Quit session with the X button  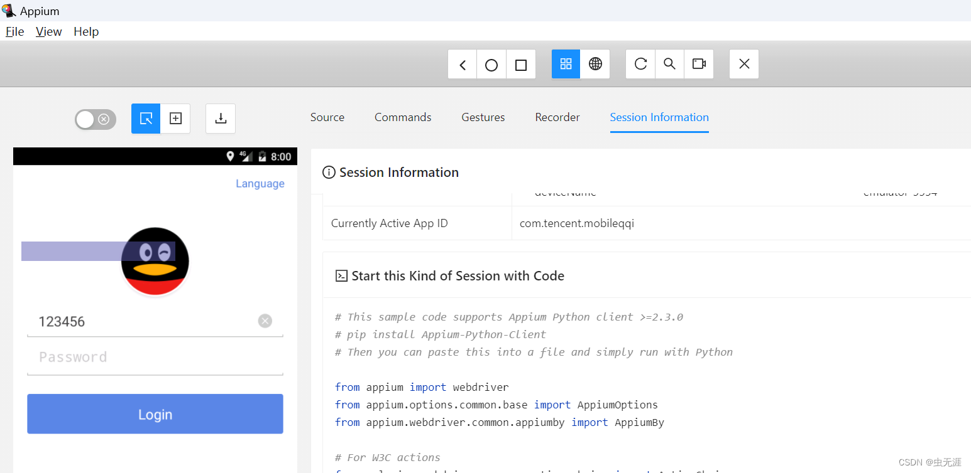coord(744,64)
